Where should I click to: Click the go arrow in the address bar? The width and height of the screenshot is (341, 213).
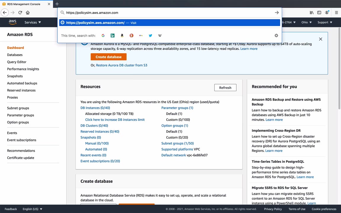pos(277,13)
